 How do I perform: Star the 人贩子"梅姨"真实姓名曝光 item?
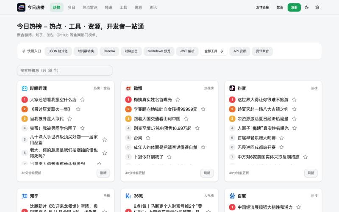pyautogui.click(x=294, y=128)
